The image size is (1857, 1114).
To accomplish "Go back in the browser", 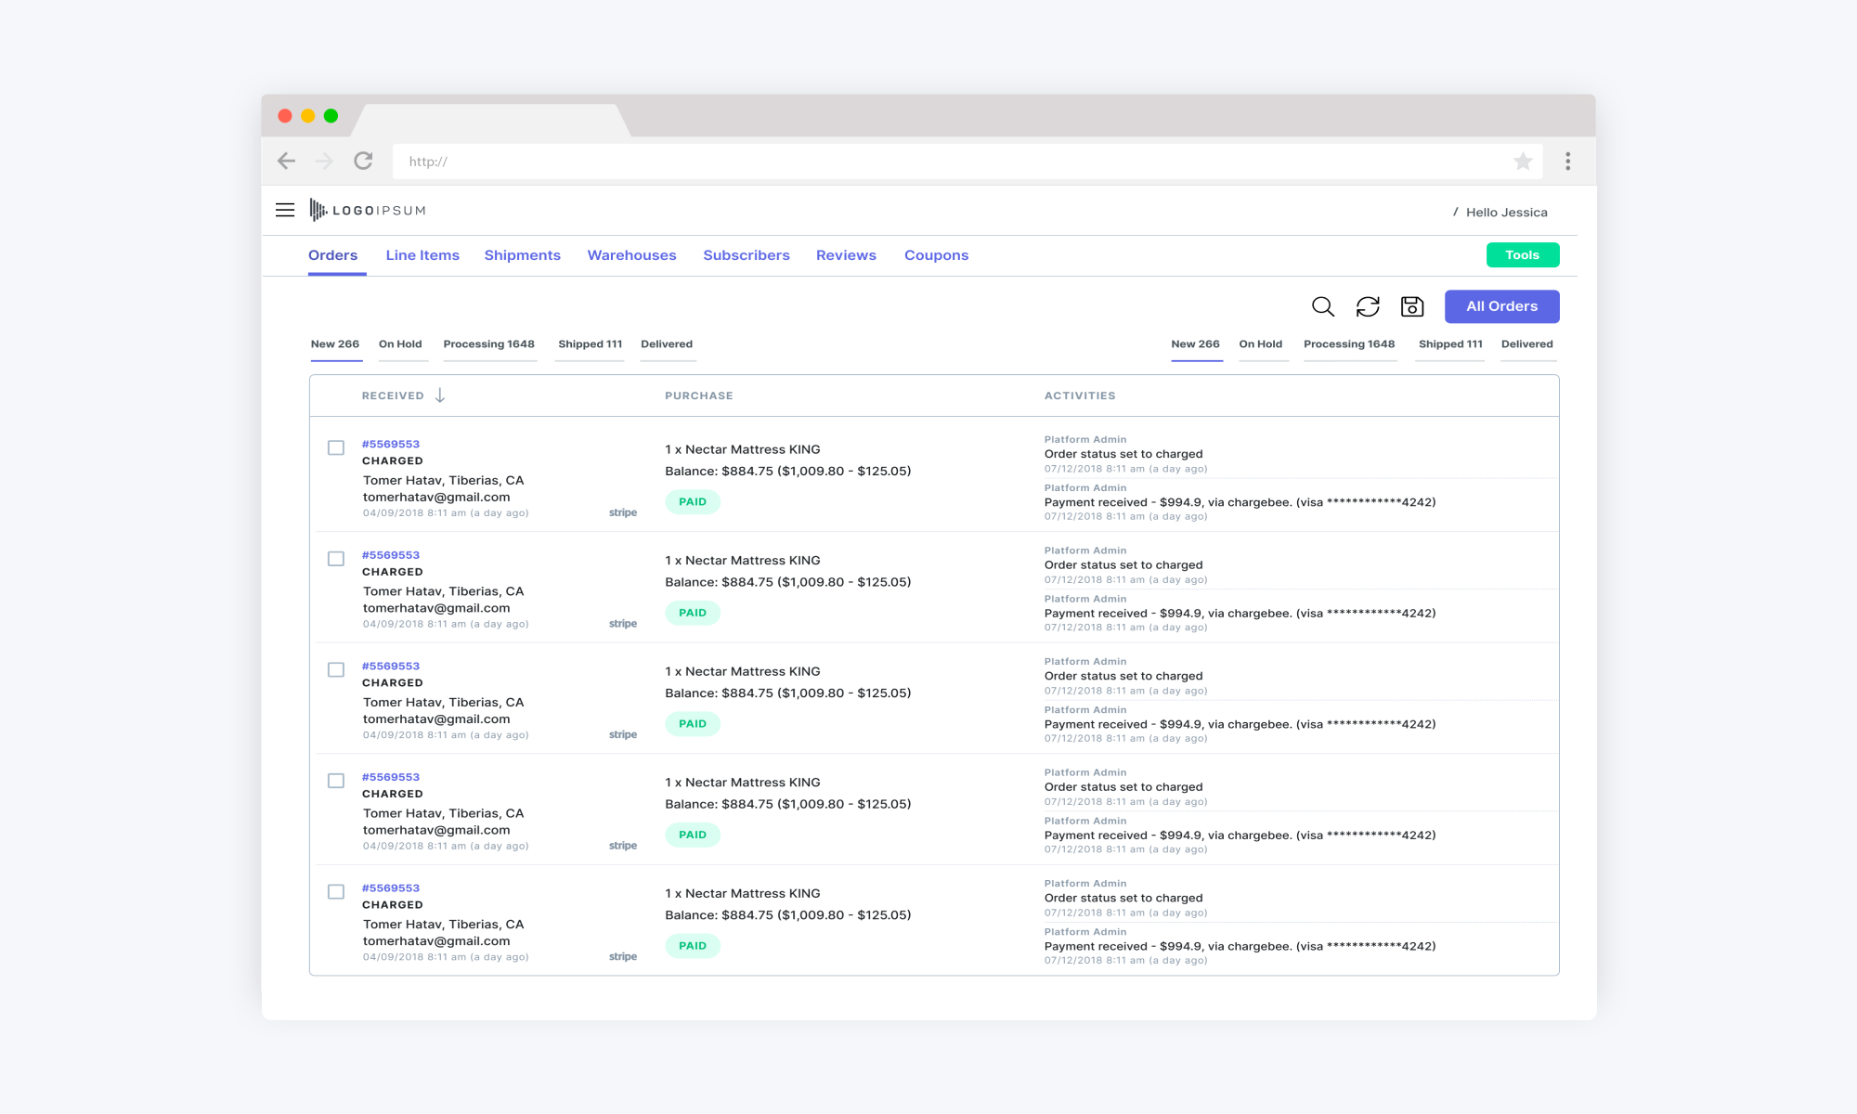I will [x=287, y=161].
